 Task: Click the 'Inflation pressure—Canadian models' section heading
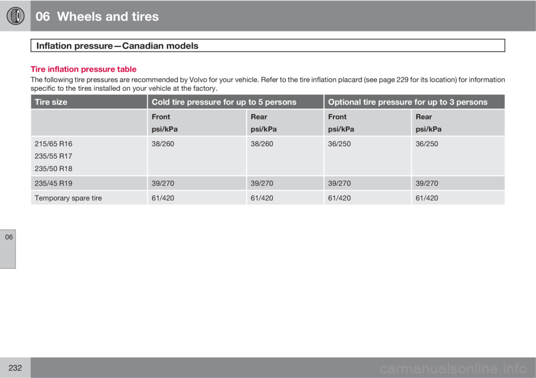tap(117, 46)
